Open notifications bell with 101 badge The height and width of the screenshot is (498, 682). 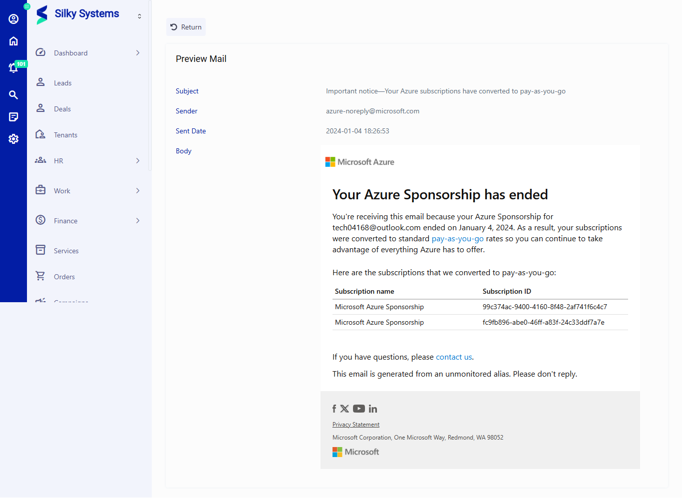click(13, 68)
